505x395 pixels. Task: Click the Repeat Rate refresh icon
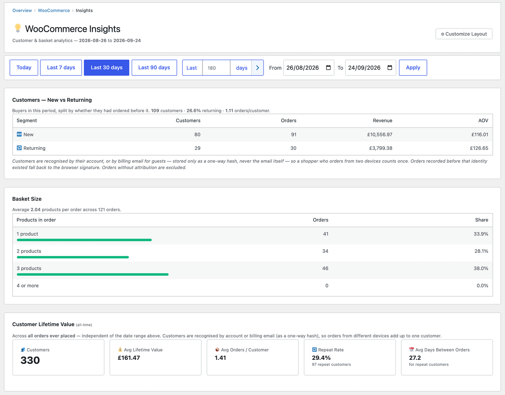click(x=314, y=350)
